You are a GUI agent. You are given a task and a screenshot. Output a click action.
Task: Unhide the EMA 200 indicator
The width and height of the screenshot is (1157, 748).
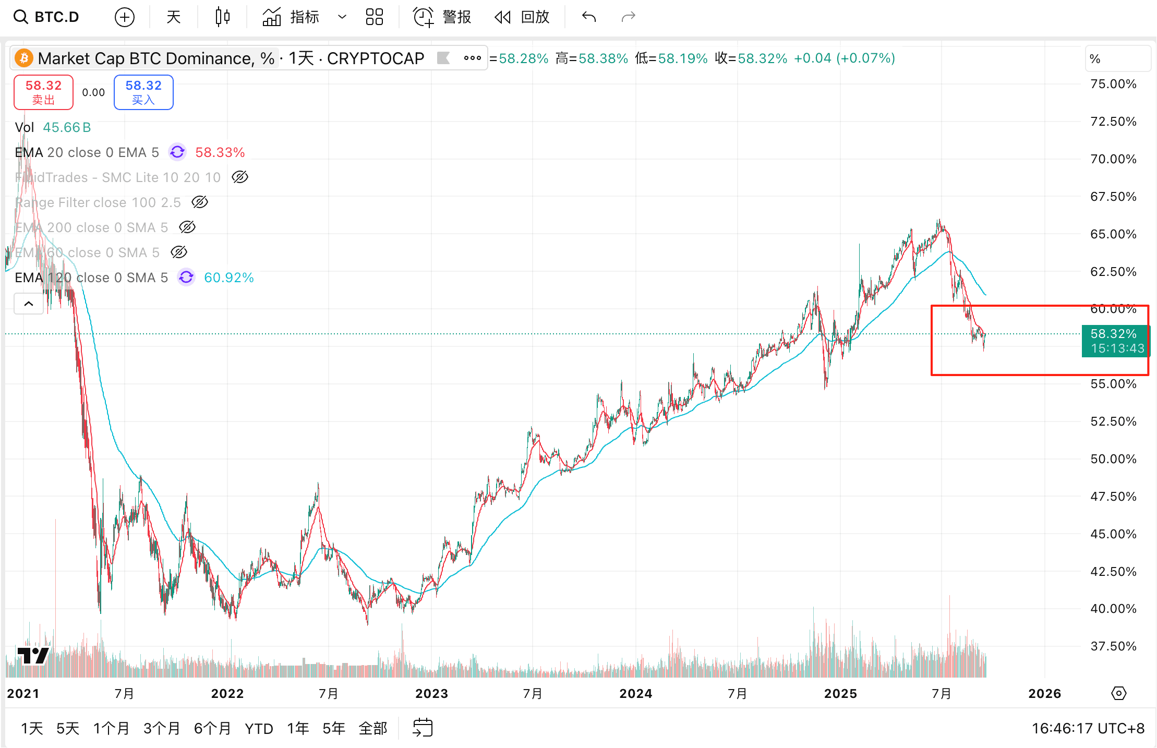coord(187,227)
